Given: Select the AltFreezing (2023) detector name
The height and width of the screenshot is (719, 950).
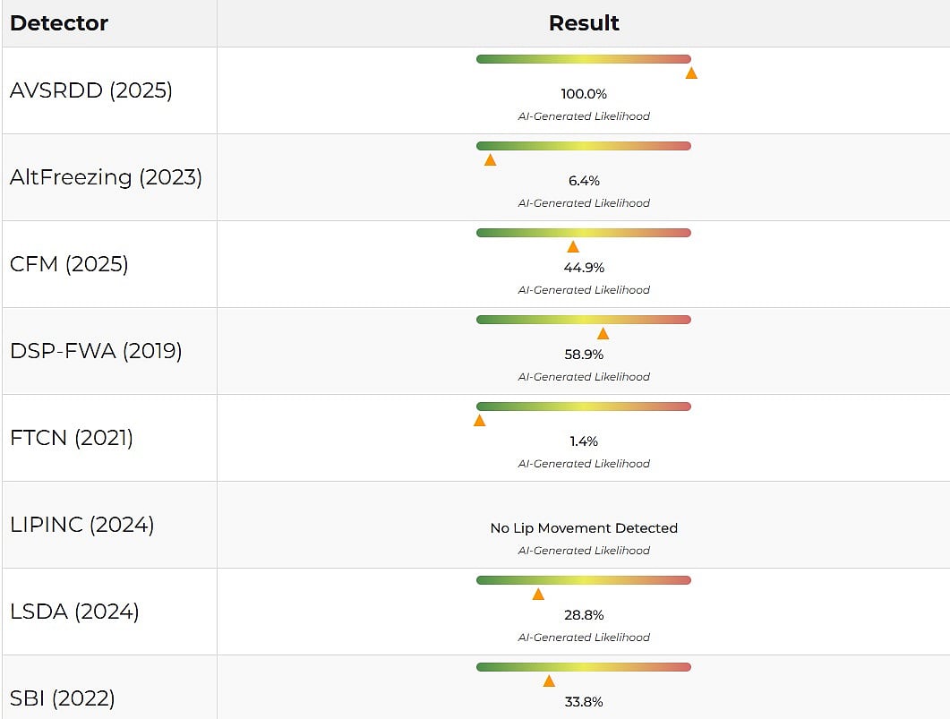Looking at the screenshot, I should [106, 177].
